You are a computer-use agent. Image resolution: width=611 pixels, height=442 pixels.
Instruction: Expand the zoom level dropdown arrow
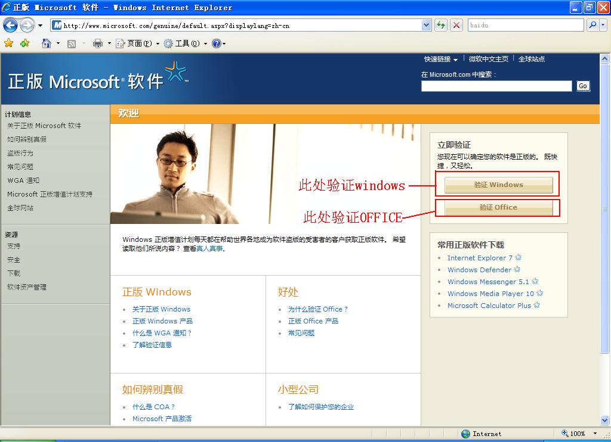click(595, 434)
